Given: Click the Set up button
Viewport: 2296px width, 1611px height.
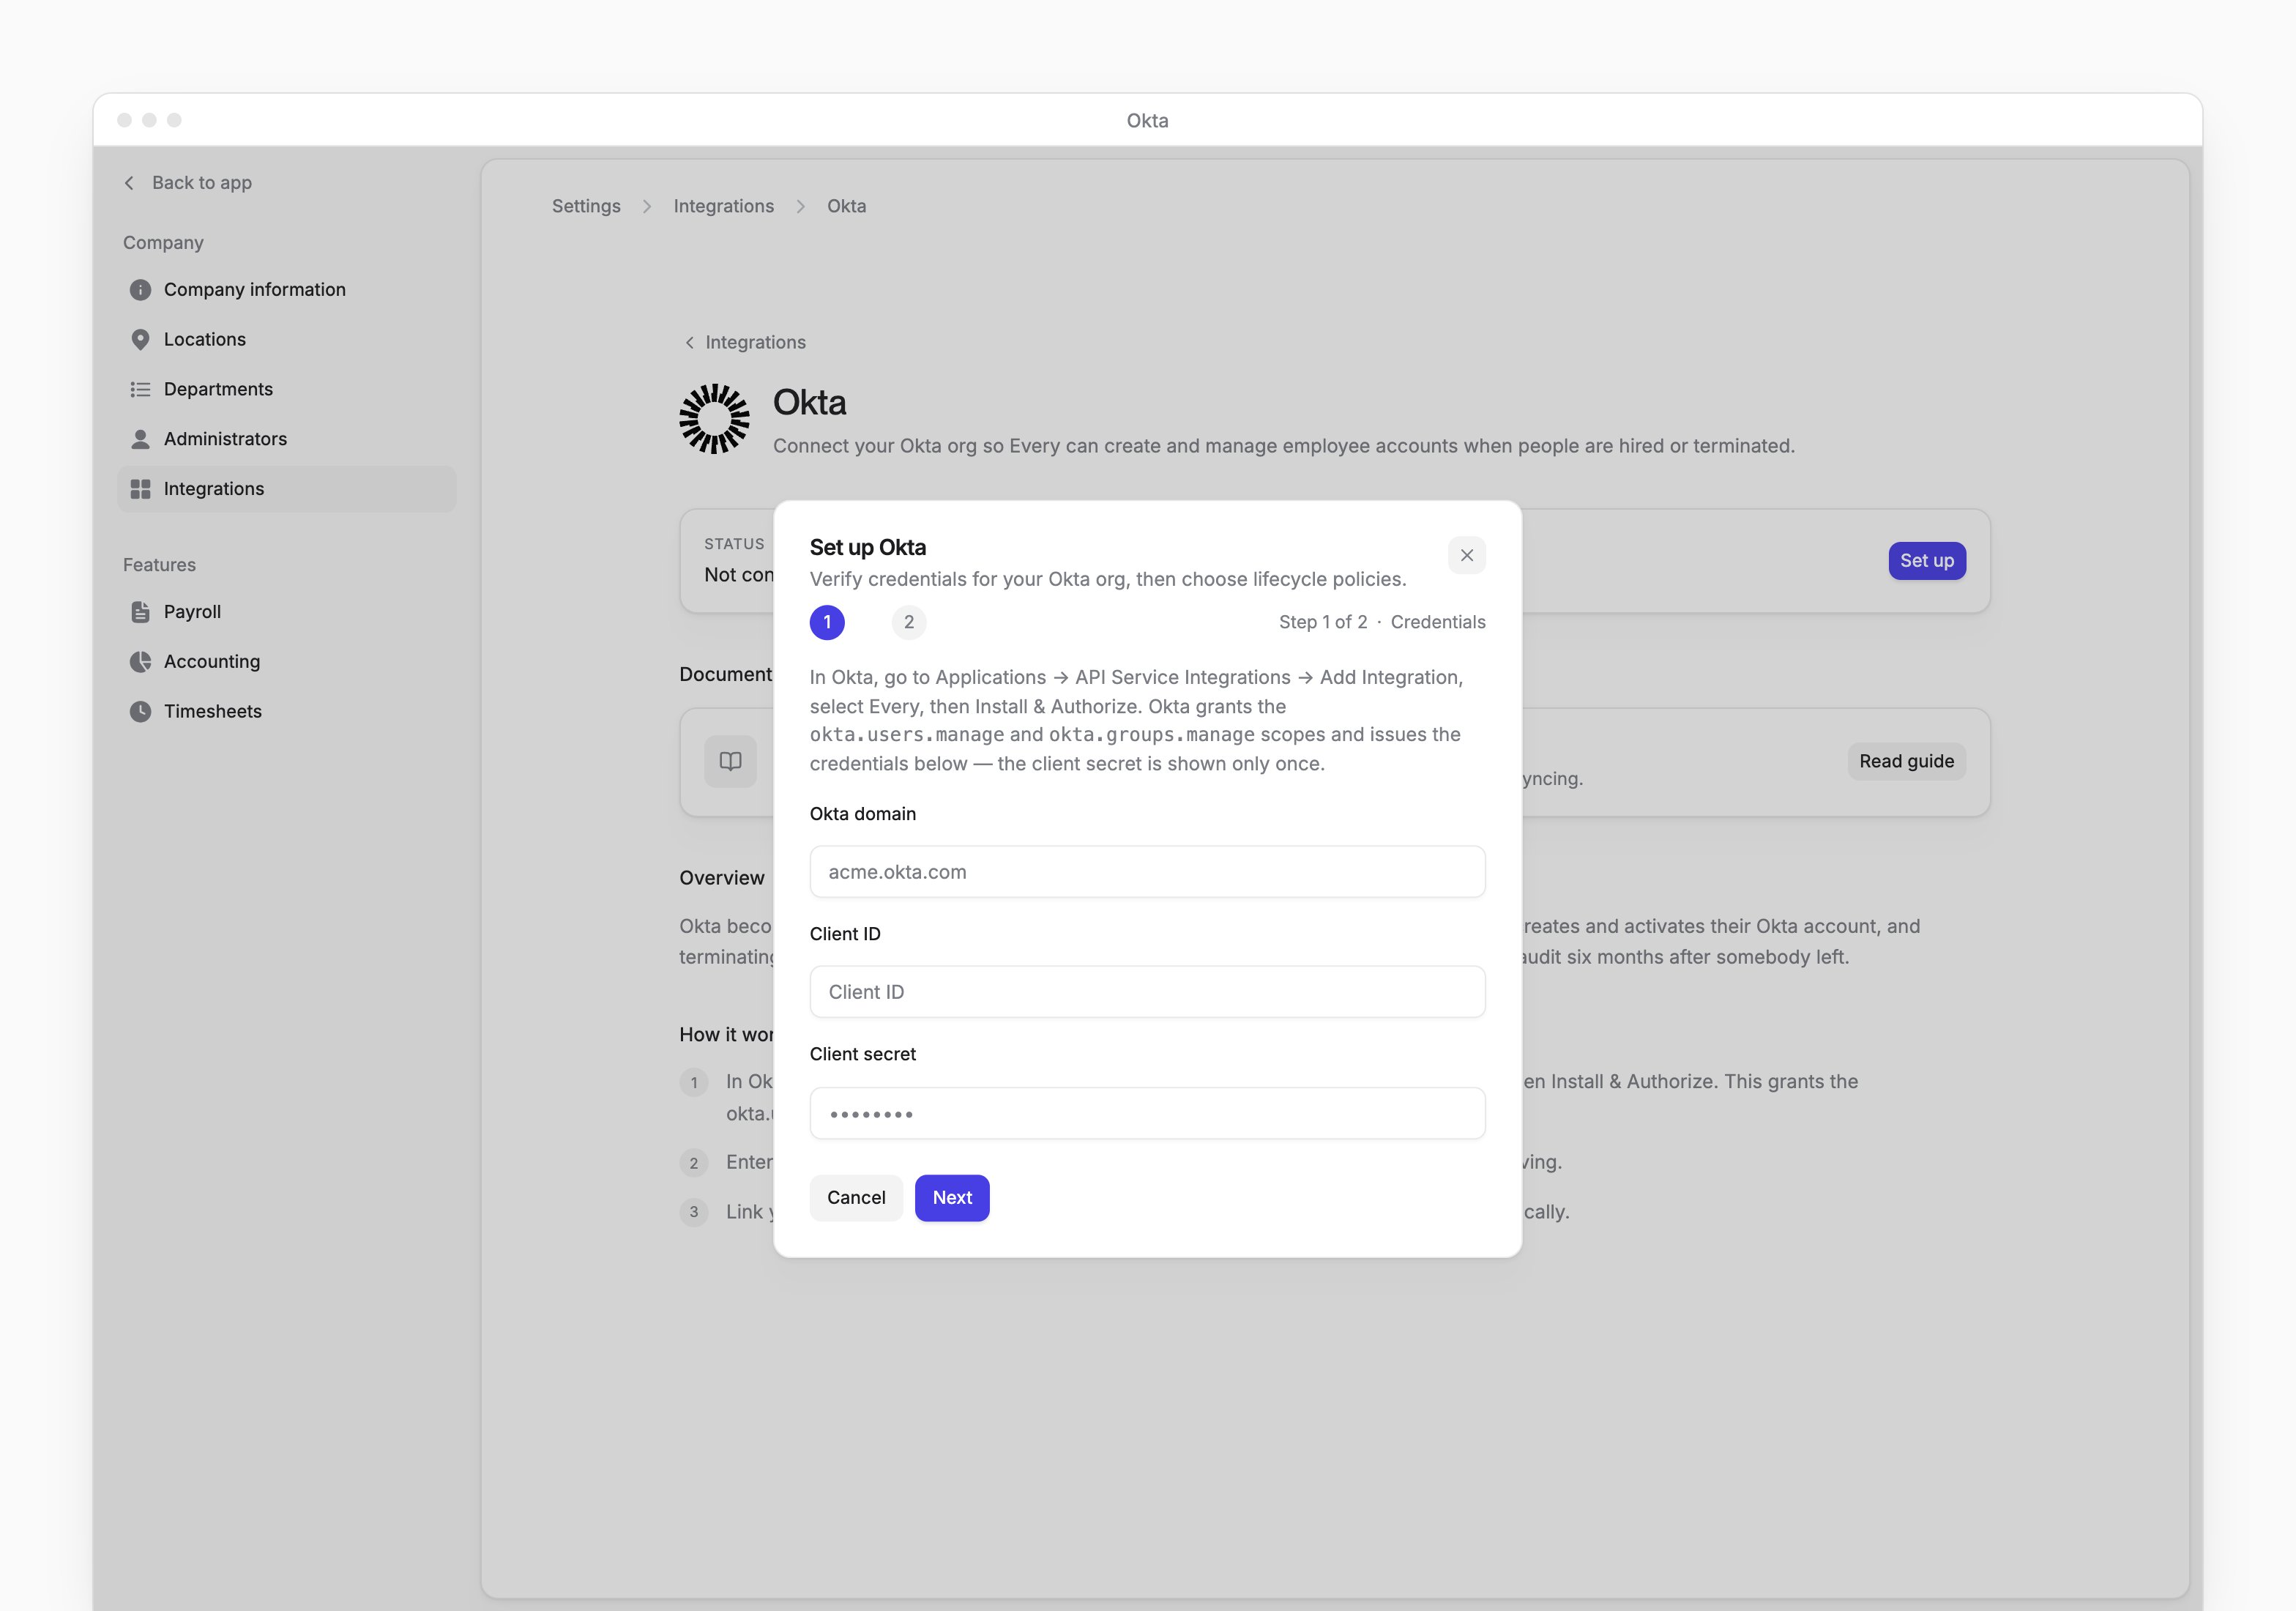Looking at the screenshot, I should click(1926, 560).
